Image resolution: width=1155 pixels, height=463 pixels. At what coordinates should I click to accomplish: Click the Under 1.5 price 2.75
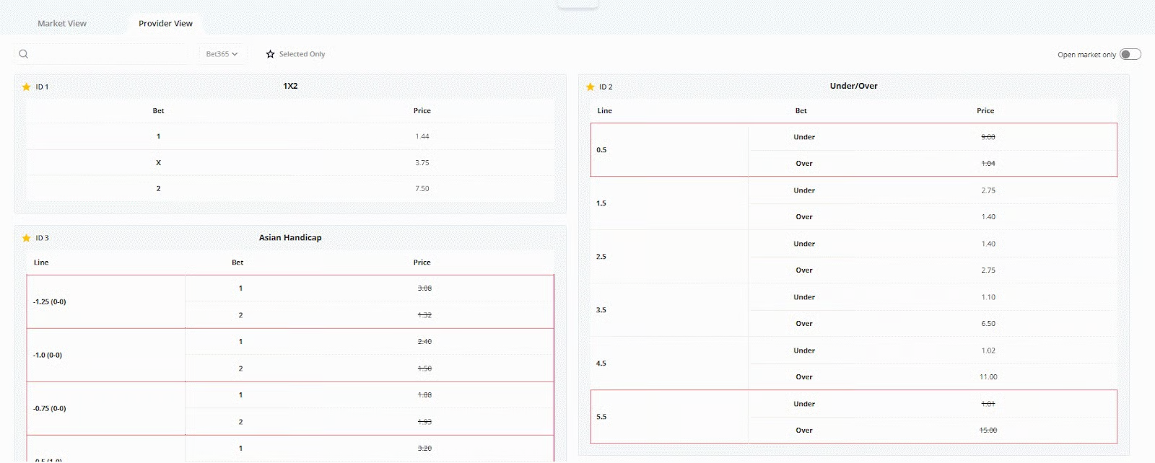[x=988, y=190]
